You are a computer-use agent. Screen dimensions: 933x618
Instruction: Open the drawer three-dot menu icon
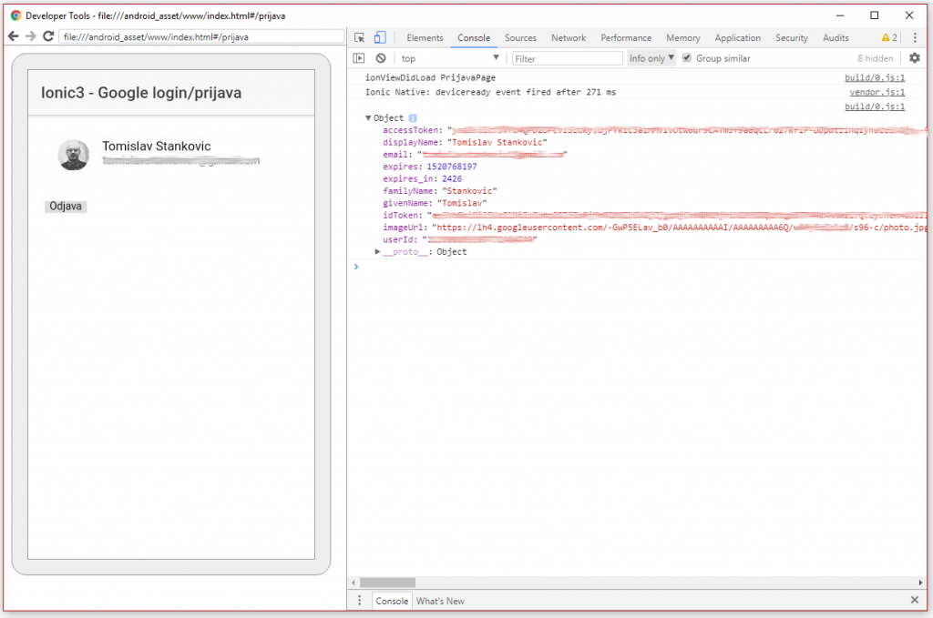click(360, 601)
